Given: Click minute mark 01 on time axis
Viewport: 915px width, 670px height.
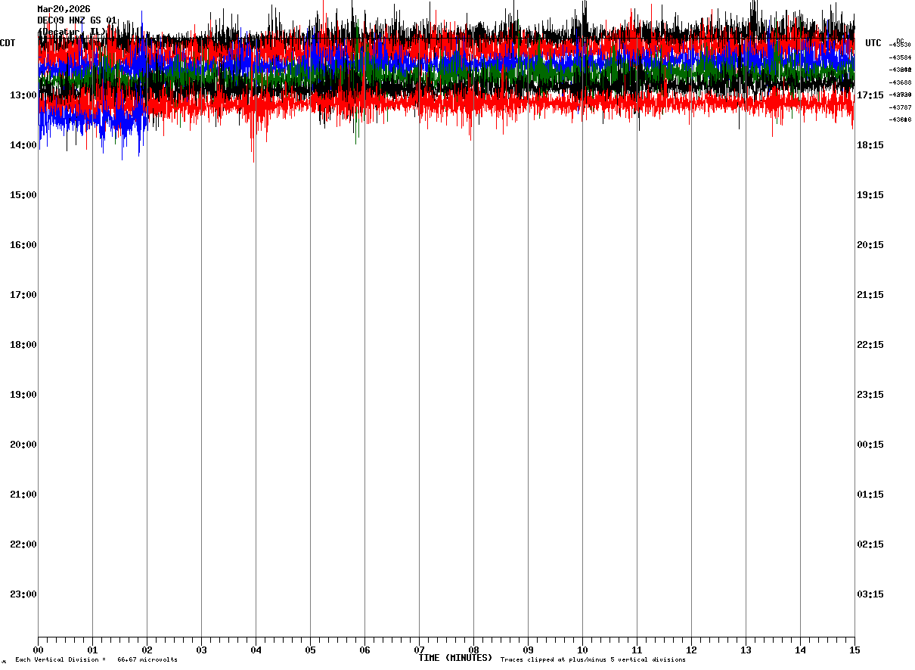Looking at the screenshot, I should click(92, 650).
